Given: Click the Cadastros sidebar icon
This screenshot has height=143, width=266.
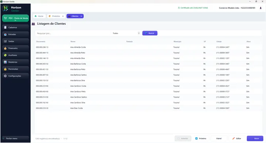Looking at the screenshot, I should (5, 27).
